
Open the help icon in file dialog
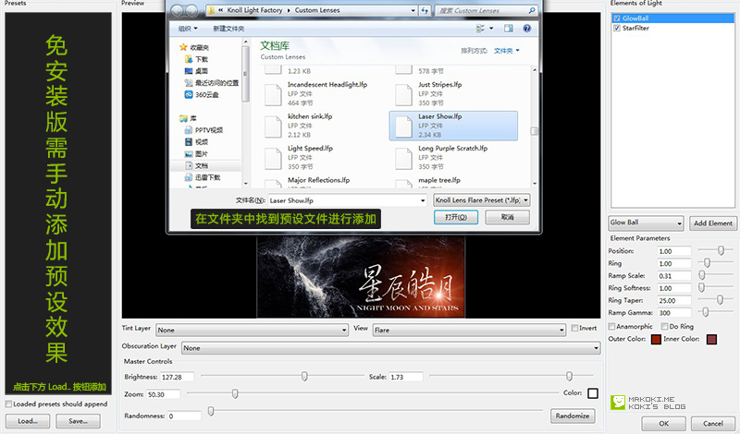(x=526, y=29)
